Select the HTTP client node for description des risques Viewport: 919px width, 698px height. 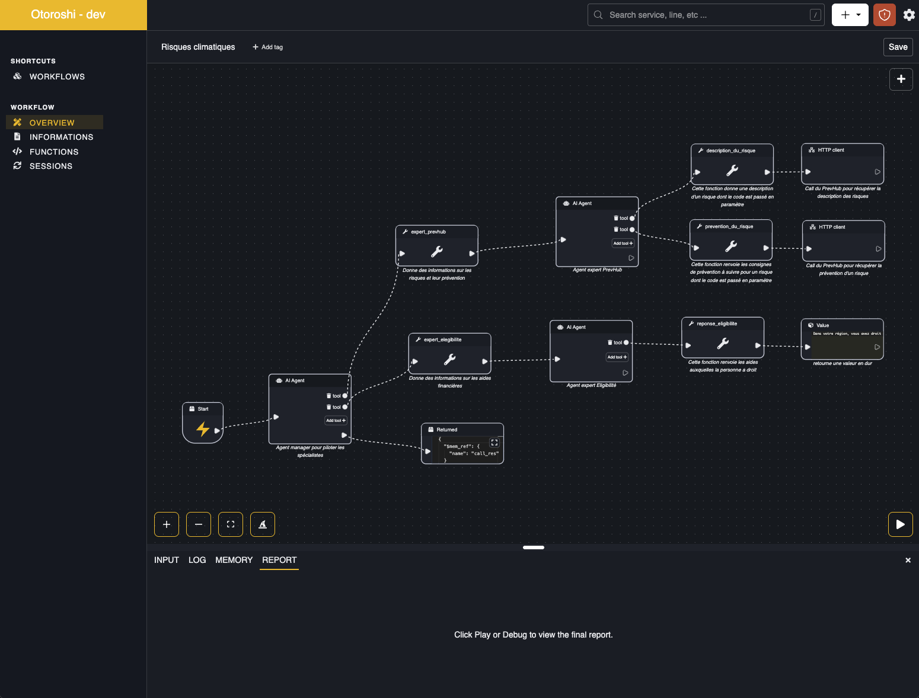point(843,164)
